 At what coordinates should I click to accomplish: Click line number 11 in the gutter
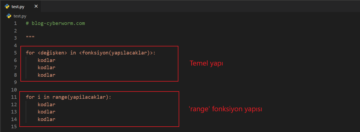click(14, 97)
